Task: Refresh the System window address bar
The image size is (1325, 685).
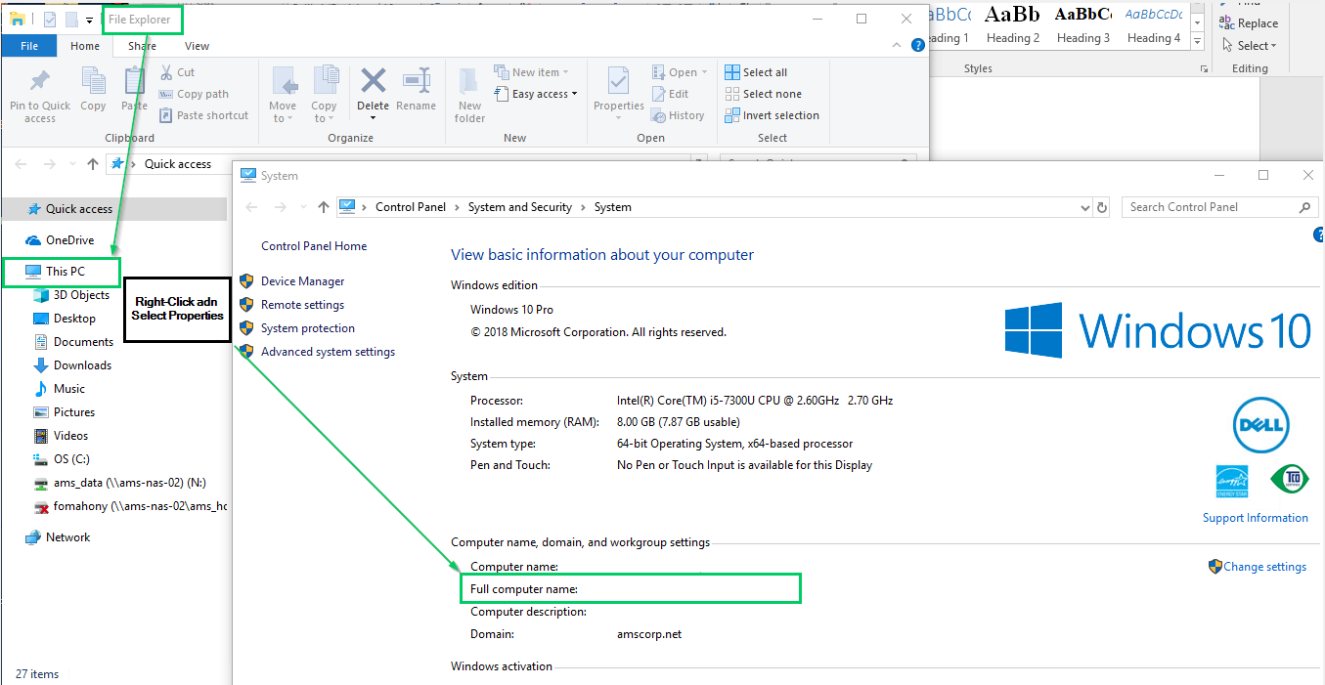Action: coord(1103,207)
